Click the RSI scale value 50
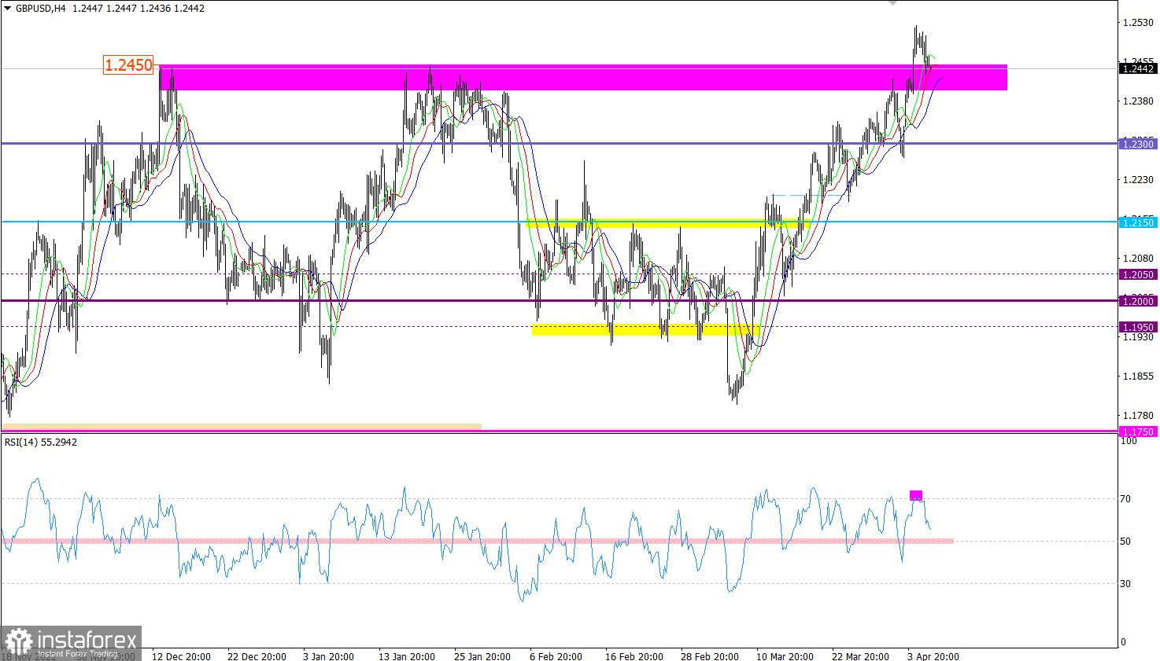 click(x=1126, y=542)
